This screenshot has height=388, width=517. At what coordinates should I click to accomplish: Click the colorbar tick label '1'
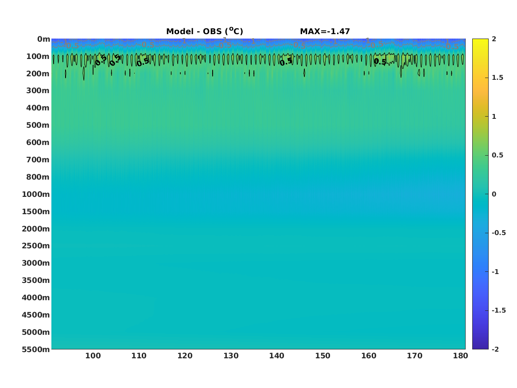click(494, 117)
